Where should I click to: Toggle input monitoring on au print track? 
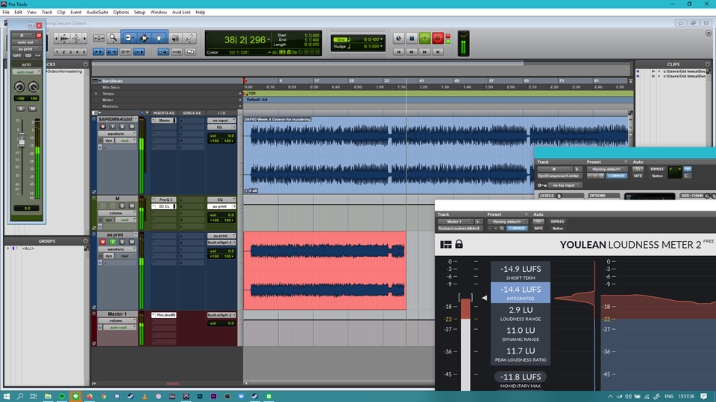113,241
